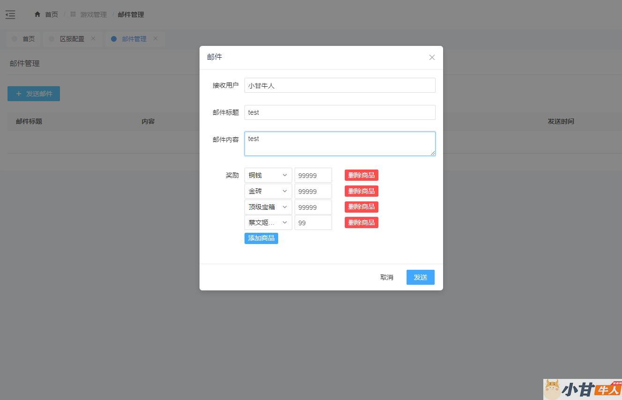Viewport: 622px width, 400px height.
Task: Close the 邮件 dialog with the X icon
Action: [x=432, y=57]
